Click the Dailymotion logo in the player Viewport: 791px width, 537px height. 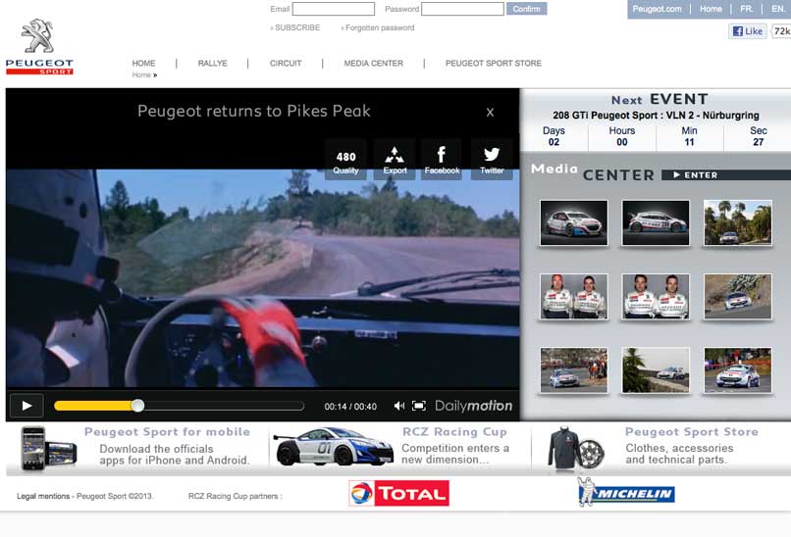coord(474,406)
